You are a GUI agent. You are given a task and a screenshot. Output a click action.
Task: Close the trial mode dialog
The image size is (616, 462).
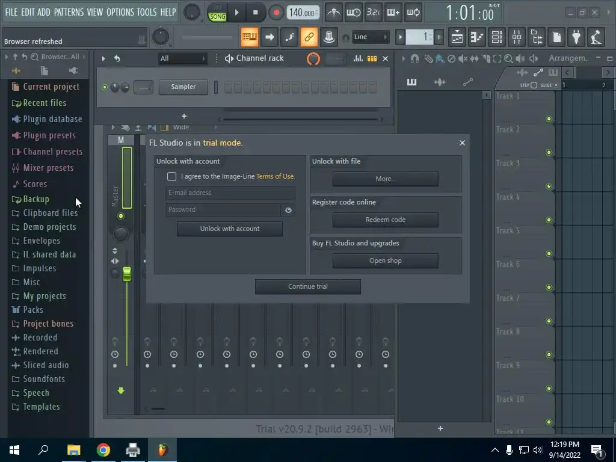pyautogui.click(x=463, y=143)
